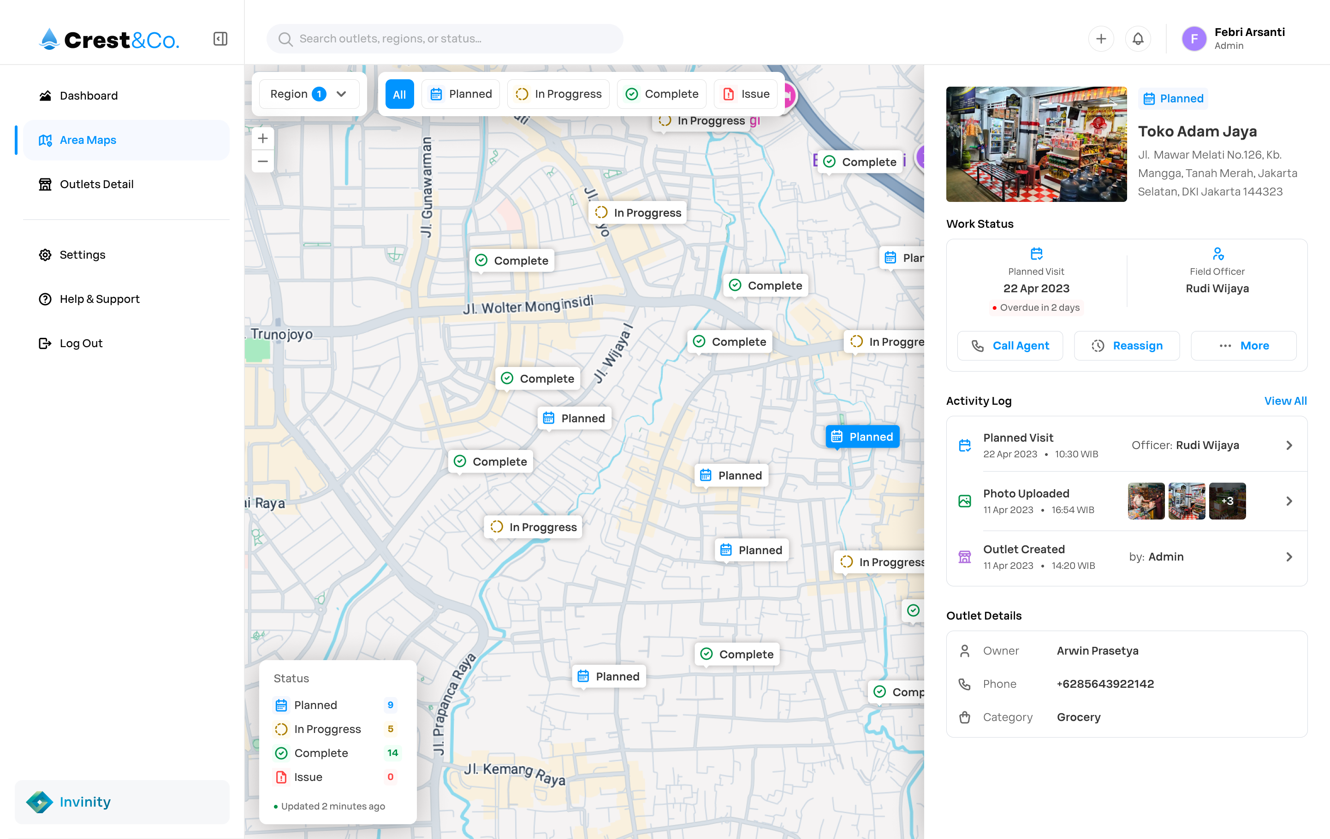Click Complete marker left of Jl. Wijaya
The image size is (1330, 839).
click(x=537, y=378)
